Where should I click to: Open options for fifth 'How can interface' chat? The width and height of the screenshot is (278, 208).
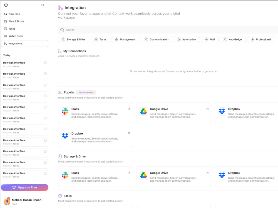45,107
